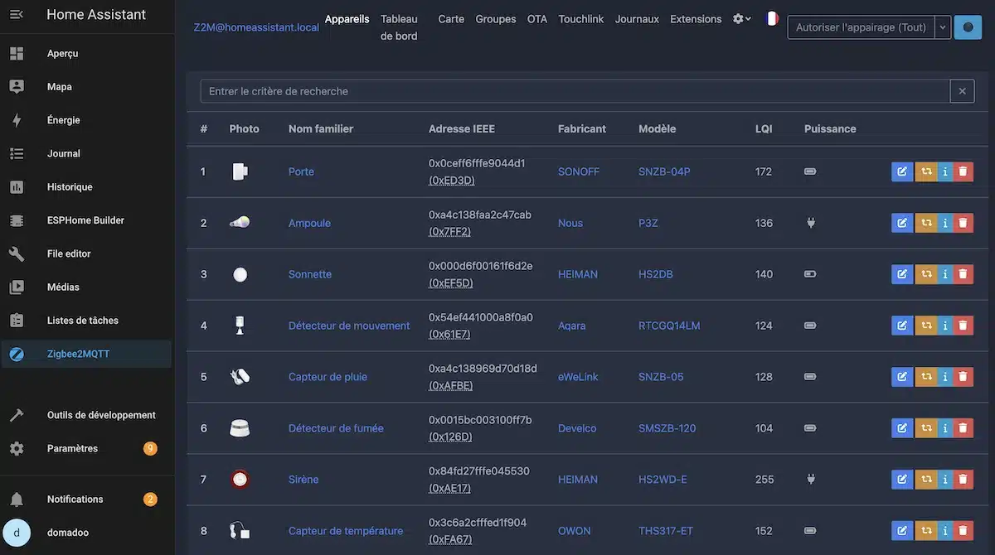
Task: Sort devices by LQI column header
Action: (764, 128)
